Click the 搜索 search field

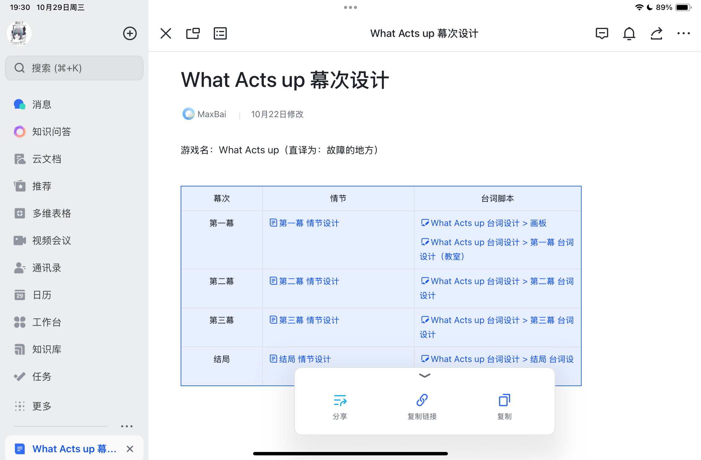coord(74,68)
